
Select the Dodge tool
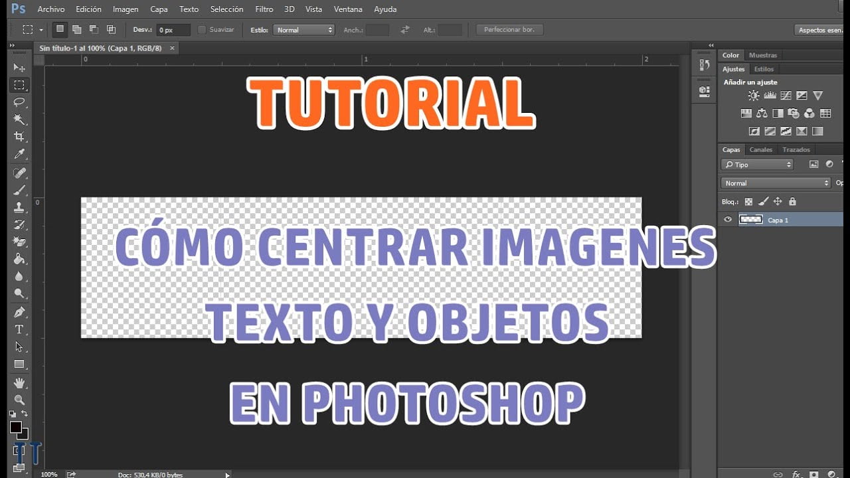coord(19,293)
